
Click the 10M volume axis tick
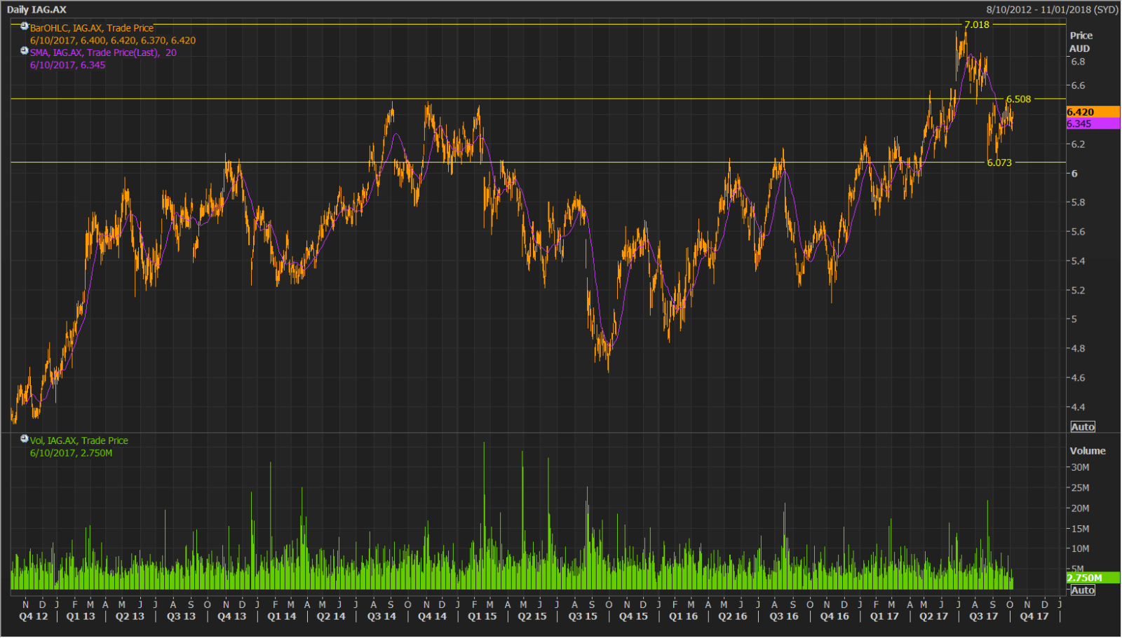(1080, 549)
